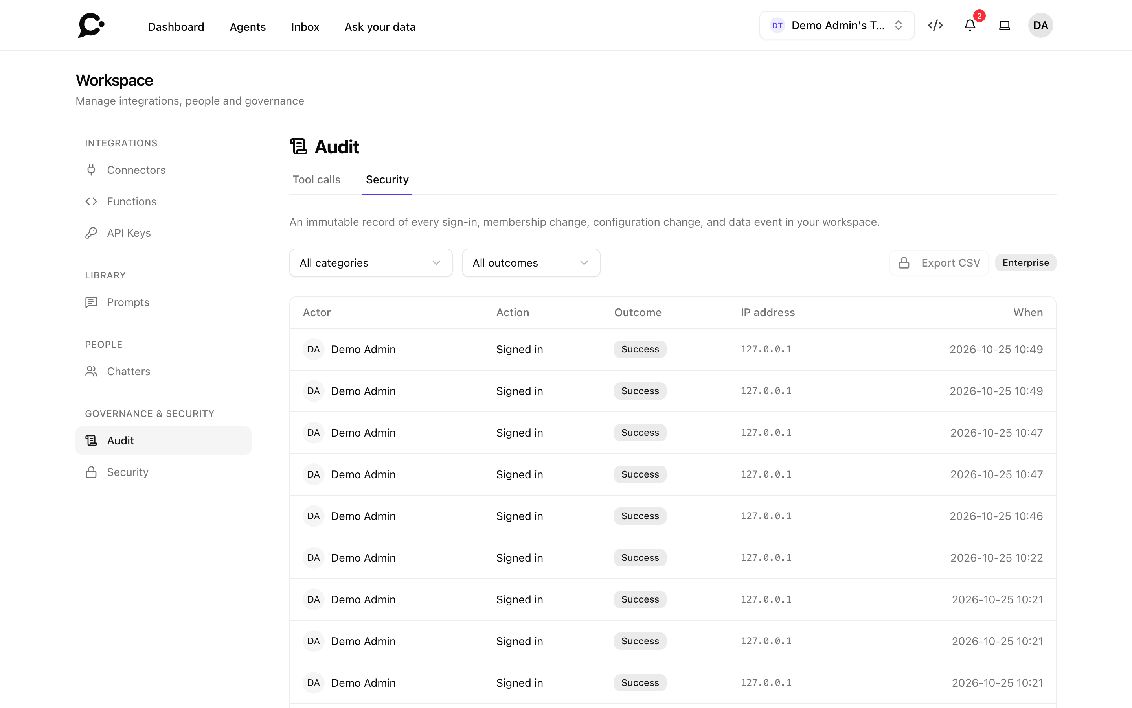1132x708 pixels.
Task: Select the Security tab under Audit
Action: click(387, 179)
